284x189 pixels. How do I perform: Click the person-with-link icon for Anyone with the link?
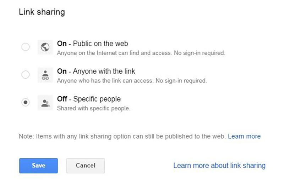[x=45, y=75]
